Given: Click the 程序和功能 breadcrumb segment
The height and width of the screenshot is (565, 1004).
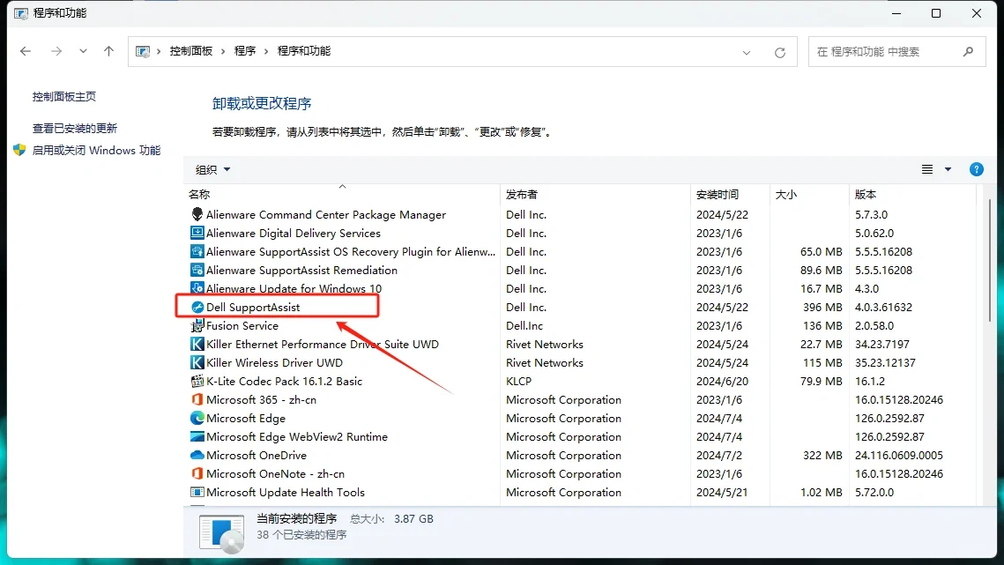Looking at the screenshot, I should [x=304, y=51].
